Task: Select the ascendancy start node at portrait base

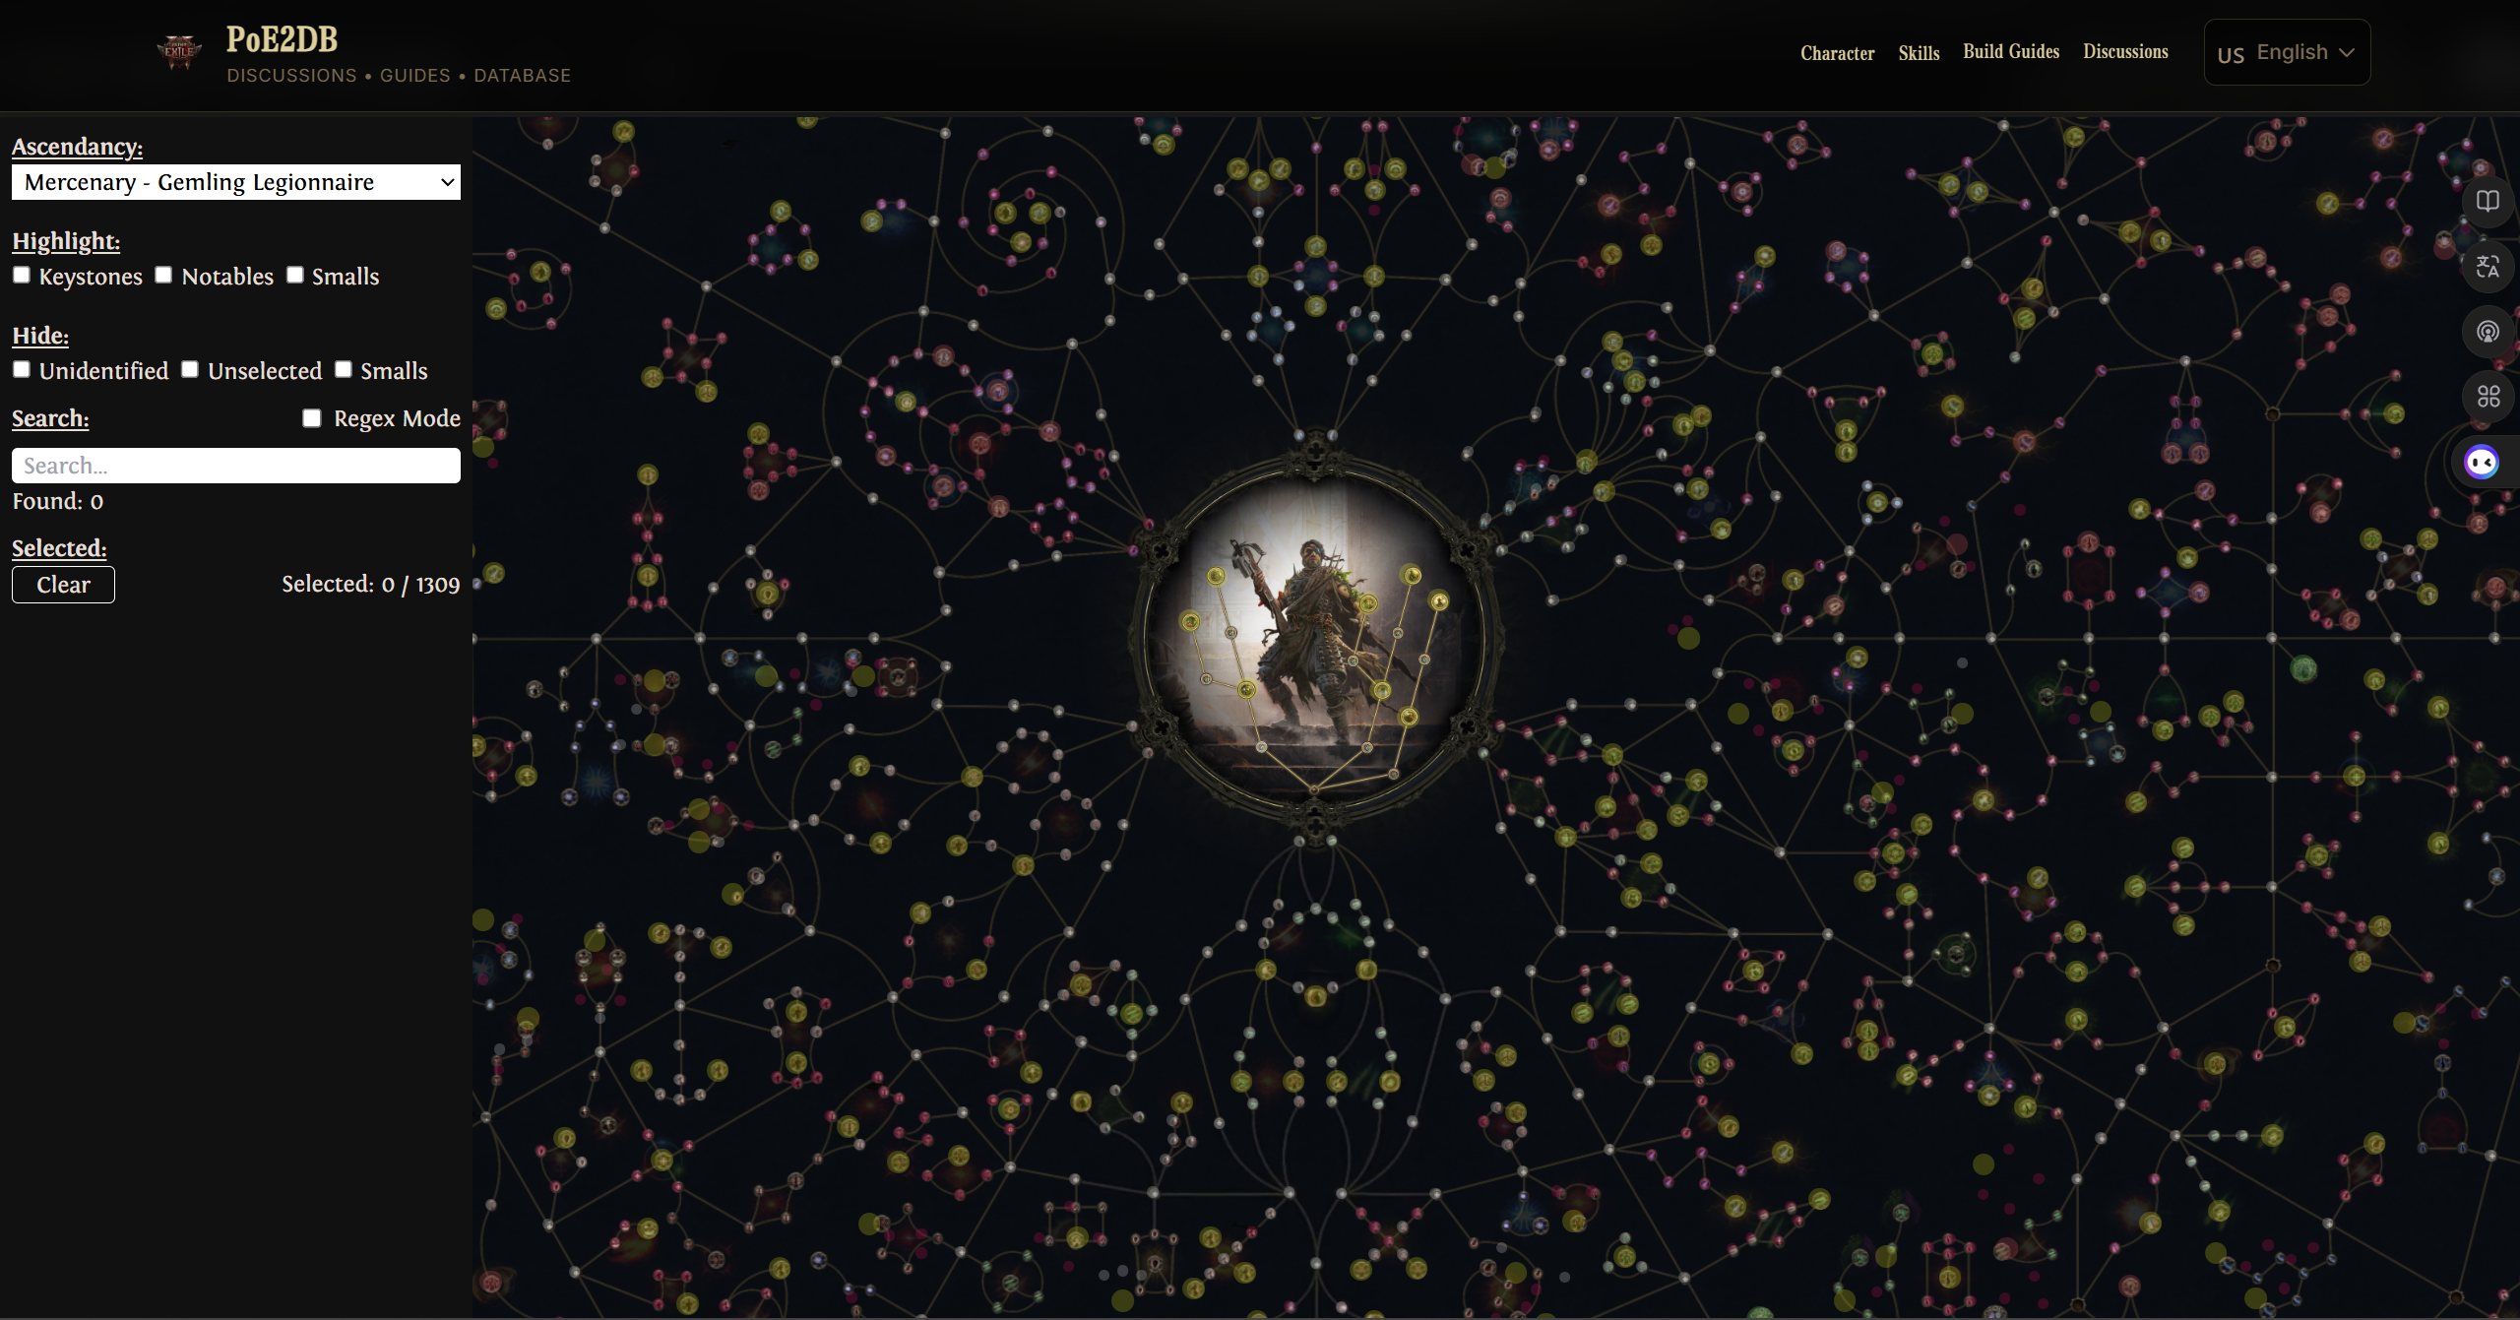Action: pyautogui.click(x=1315, y=788)
